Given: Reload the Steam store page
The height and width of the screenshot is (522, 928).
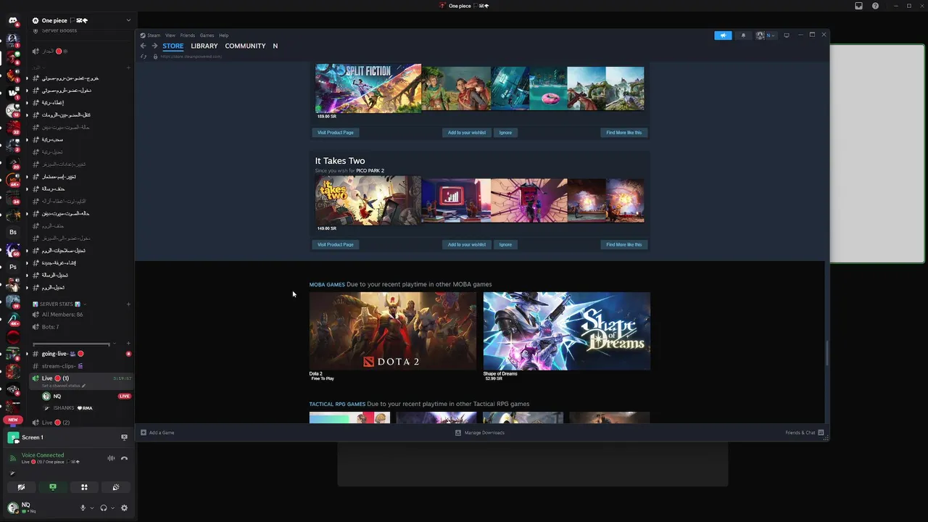Looking at the screenshot, I should click(x=144, y=57).
